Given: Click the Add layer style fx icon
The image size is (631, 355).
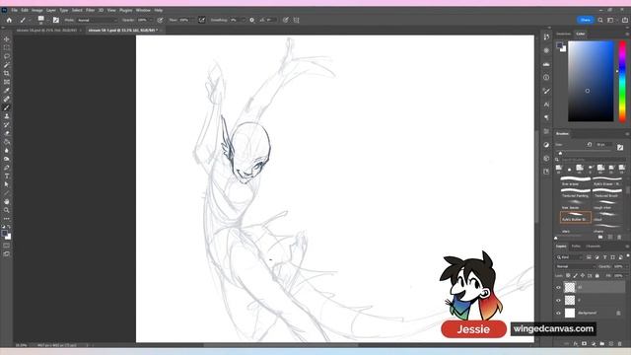Looking at the screenshot, I should pyautogui.click(x=576, y=344).
